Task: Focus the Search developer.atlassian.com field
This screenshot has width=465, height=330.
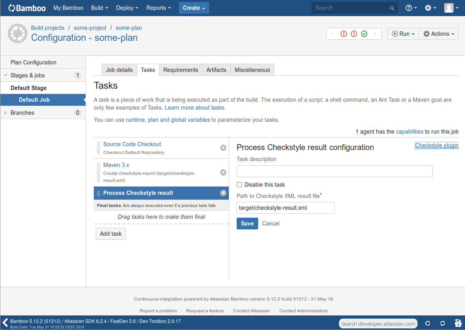Action: [x=378, y=324]
